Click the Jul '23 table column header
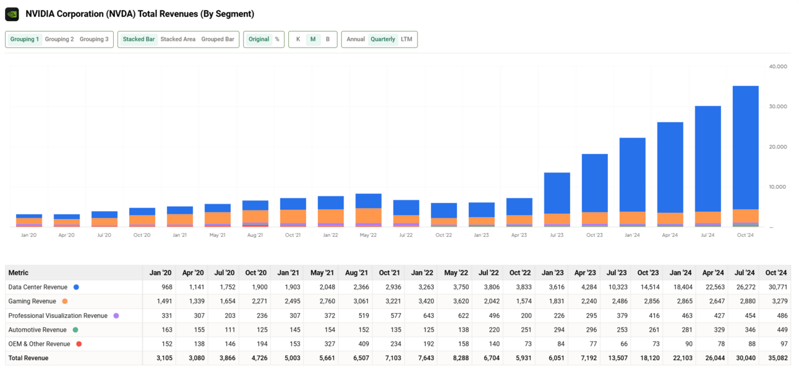 coord(617,273)
